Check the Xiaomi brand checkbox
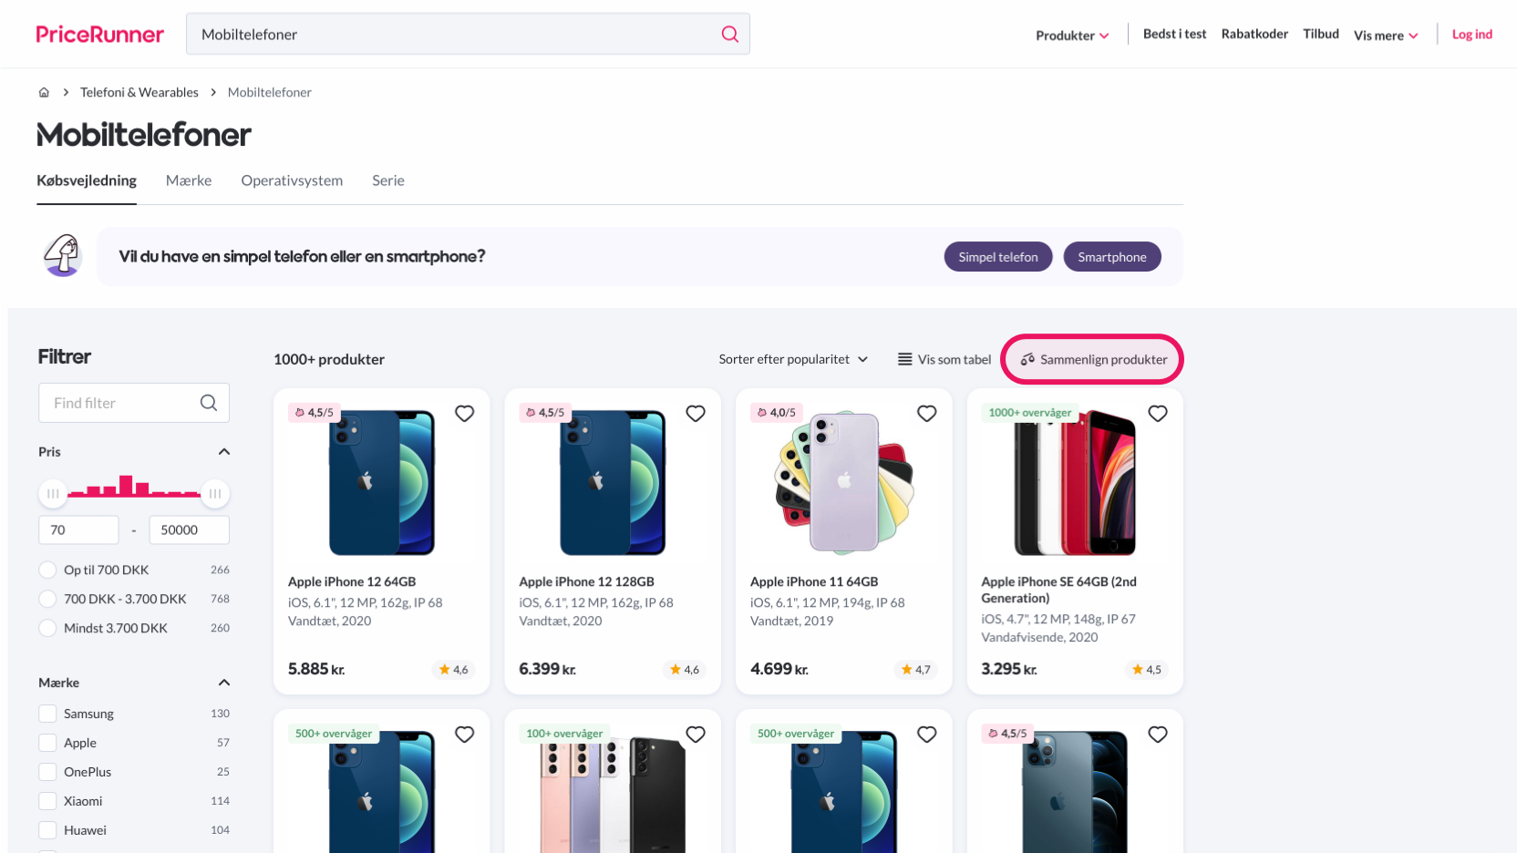The image size is (1517, 853). [47, 801]
